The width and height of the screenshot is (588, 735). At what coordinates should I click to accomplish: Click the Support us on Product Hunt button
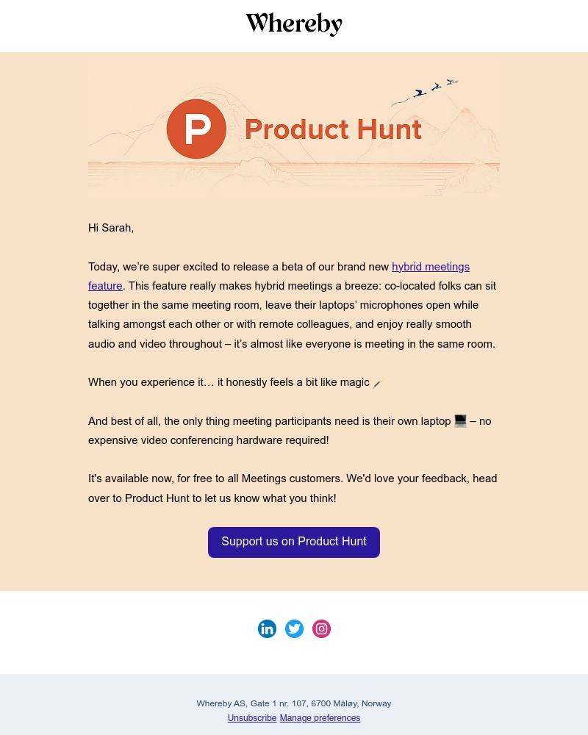point(294,542)
